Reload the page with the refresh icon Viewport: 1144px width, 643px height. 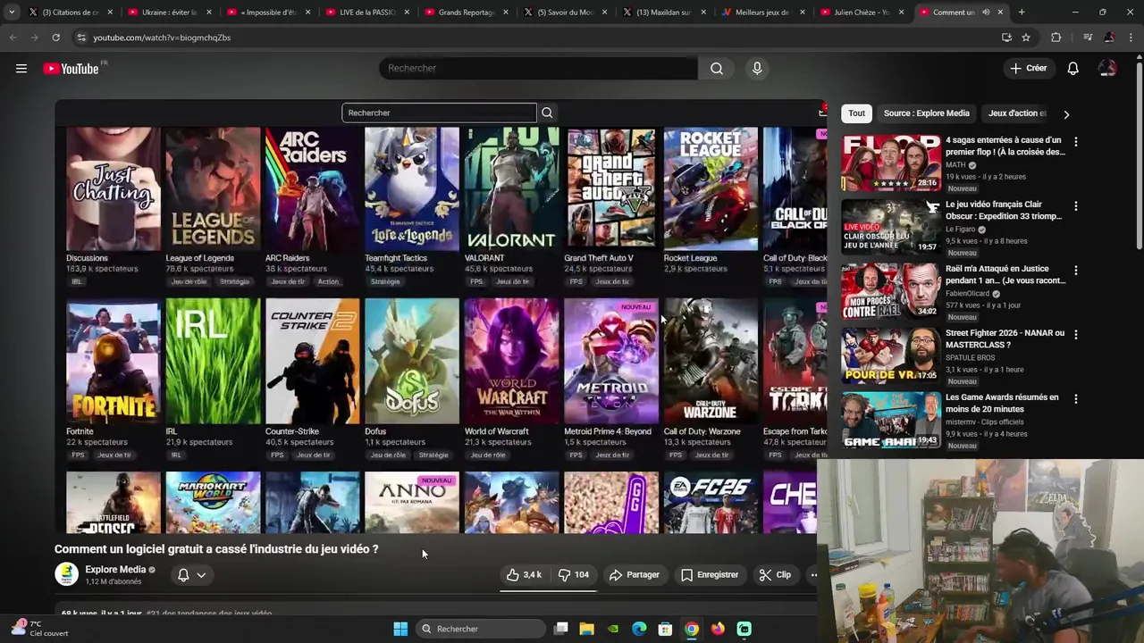click(x=55, y=38)
